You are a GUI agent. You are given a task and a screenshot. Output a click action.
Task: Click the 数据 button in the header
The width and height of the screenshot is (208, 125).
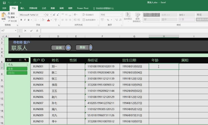coord(84,47)
